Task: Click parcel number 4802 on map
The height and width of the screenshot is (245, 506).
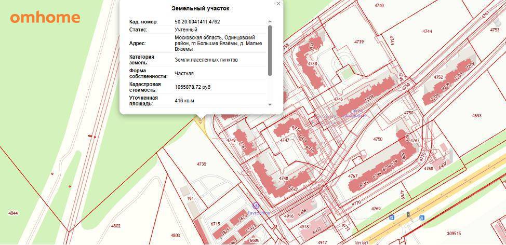Action: [115, 226]
